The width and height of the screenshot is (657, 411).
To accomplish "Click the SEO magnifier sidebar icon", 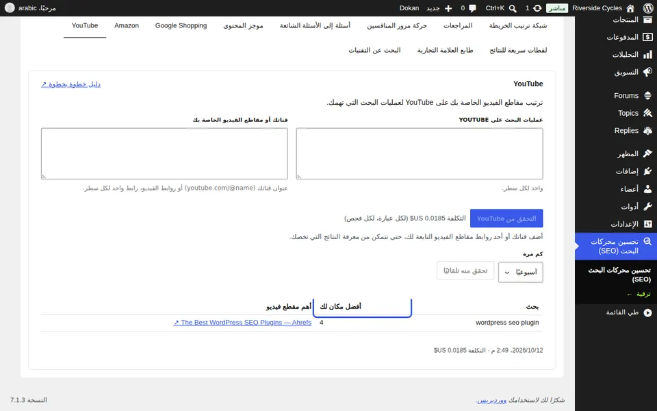I will click(x=648, y=242).
